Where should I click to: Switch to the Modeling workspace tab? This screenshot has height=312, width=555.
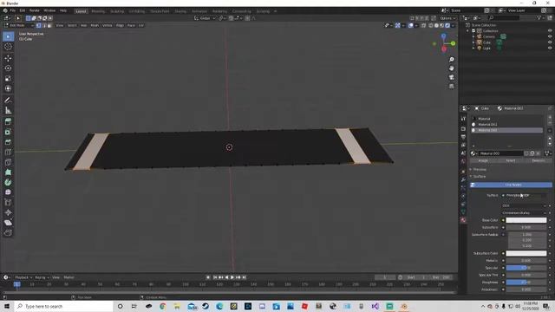tap(98, 11)
